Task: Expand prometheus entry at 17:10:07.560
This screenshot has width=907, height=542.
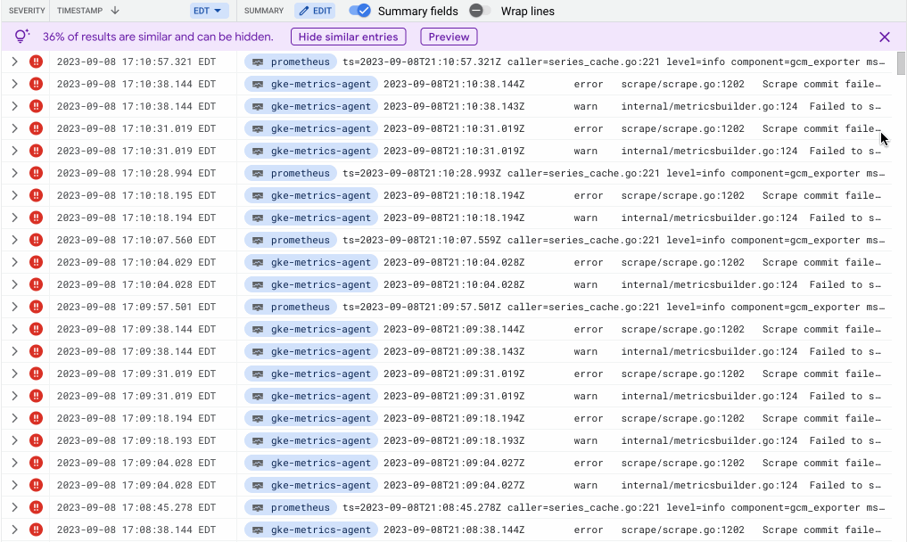Action: click(x=15, y=240)
